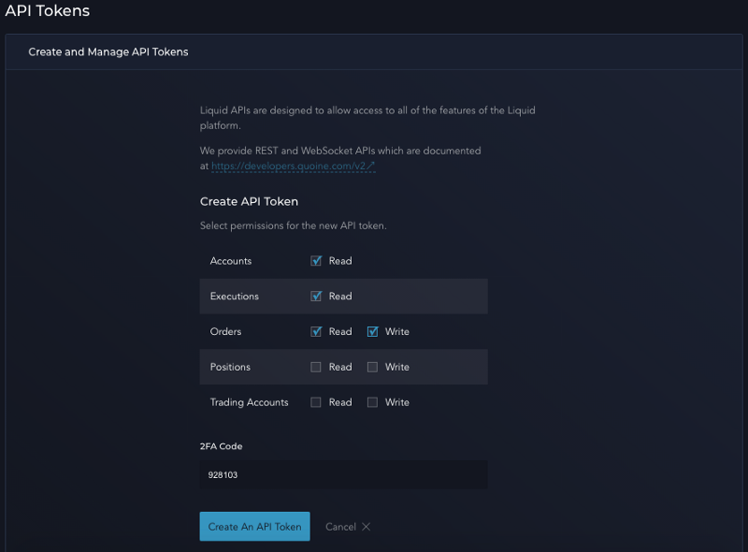The width and height of the screenshot is (748, 552).
Task: Check Trading Accounts Write checkbox
Action: (372, 402)
